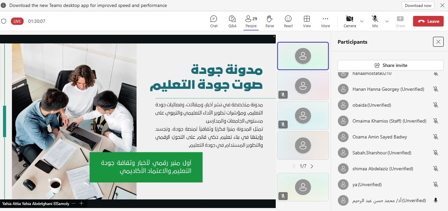Click Leave to exit meeting
This screenshot has width=448, height=211.
click(x=428, y=21)
